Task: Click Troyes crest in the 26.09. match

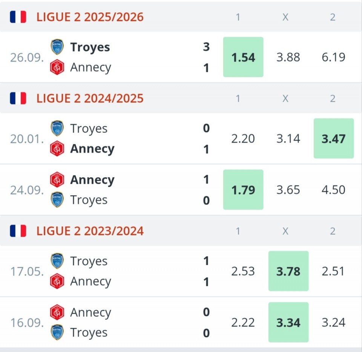Action: click(57, 47)
